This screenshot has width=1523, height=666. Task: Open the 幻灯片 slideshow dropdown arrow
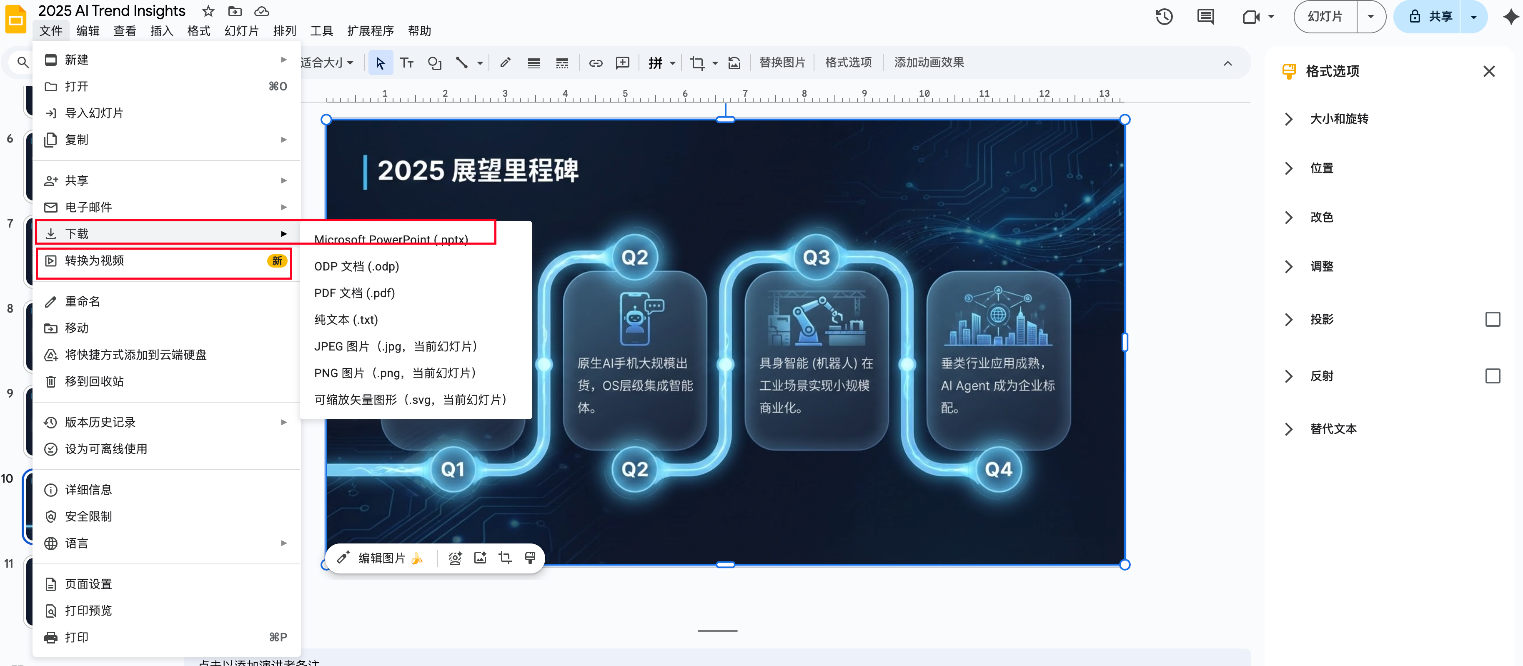point(1370,17)
